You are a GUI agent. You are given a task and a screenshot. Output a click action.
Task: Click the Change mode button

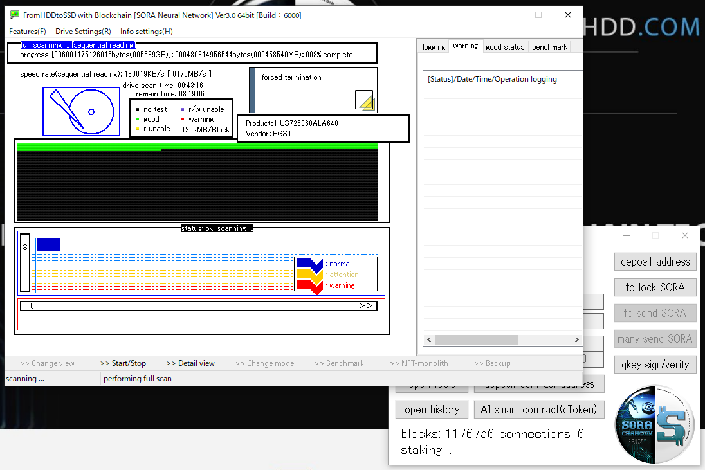coord(265,363)
